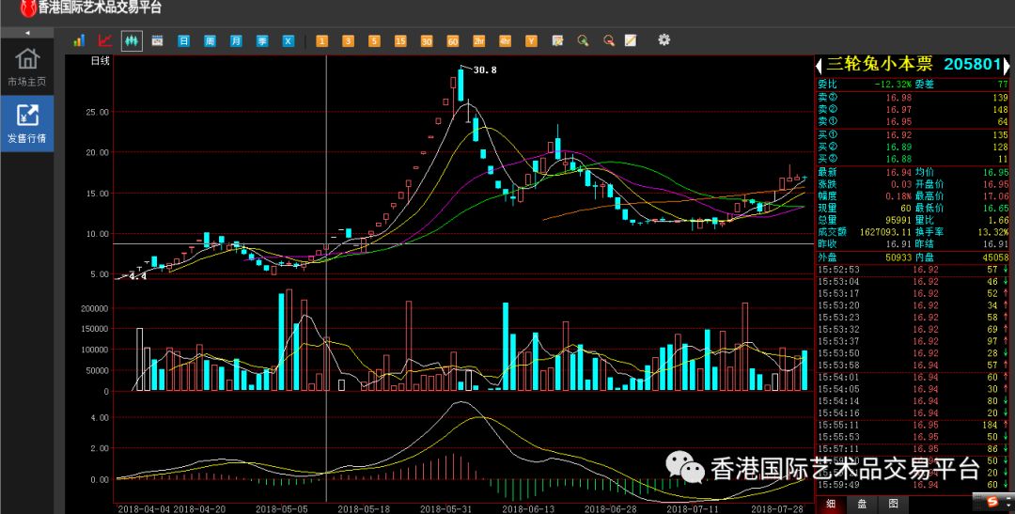
Task: Click the 委比 value -12.32%
Action: coord(893,85)
